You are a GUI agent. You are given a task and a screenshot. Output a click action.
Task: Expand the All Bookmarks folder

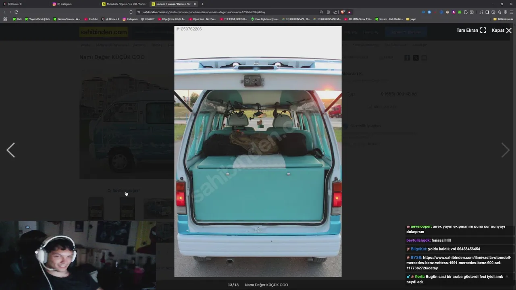(x=503, y=19)
